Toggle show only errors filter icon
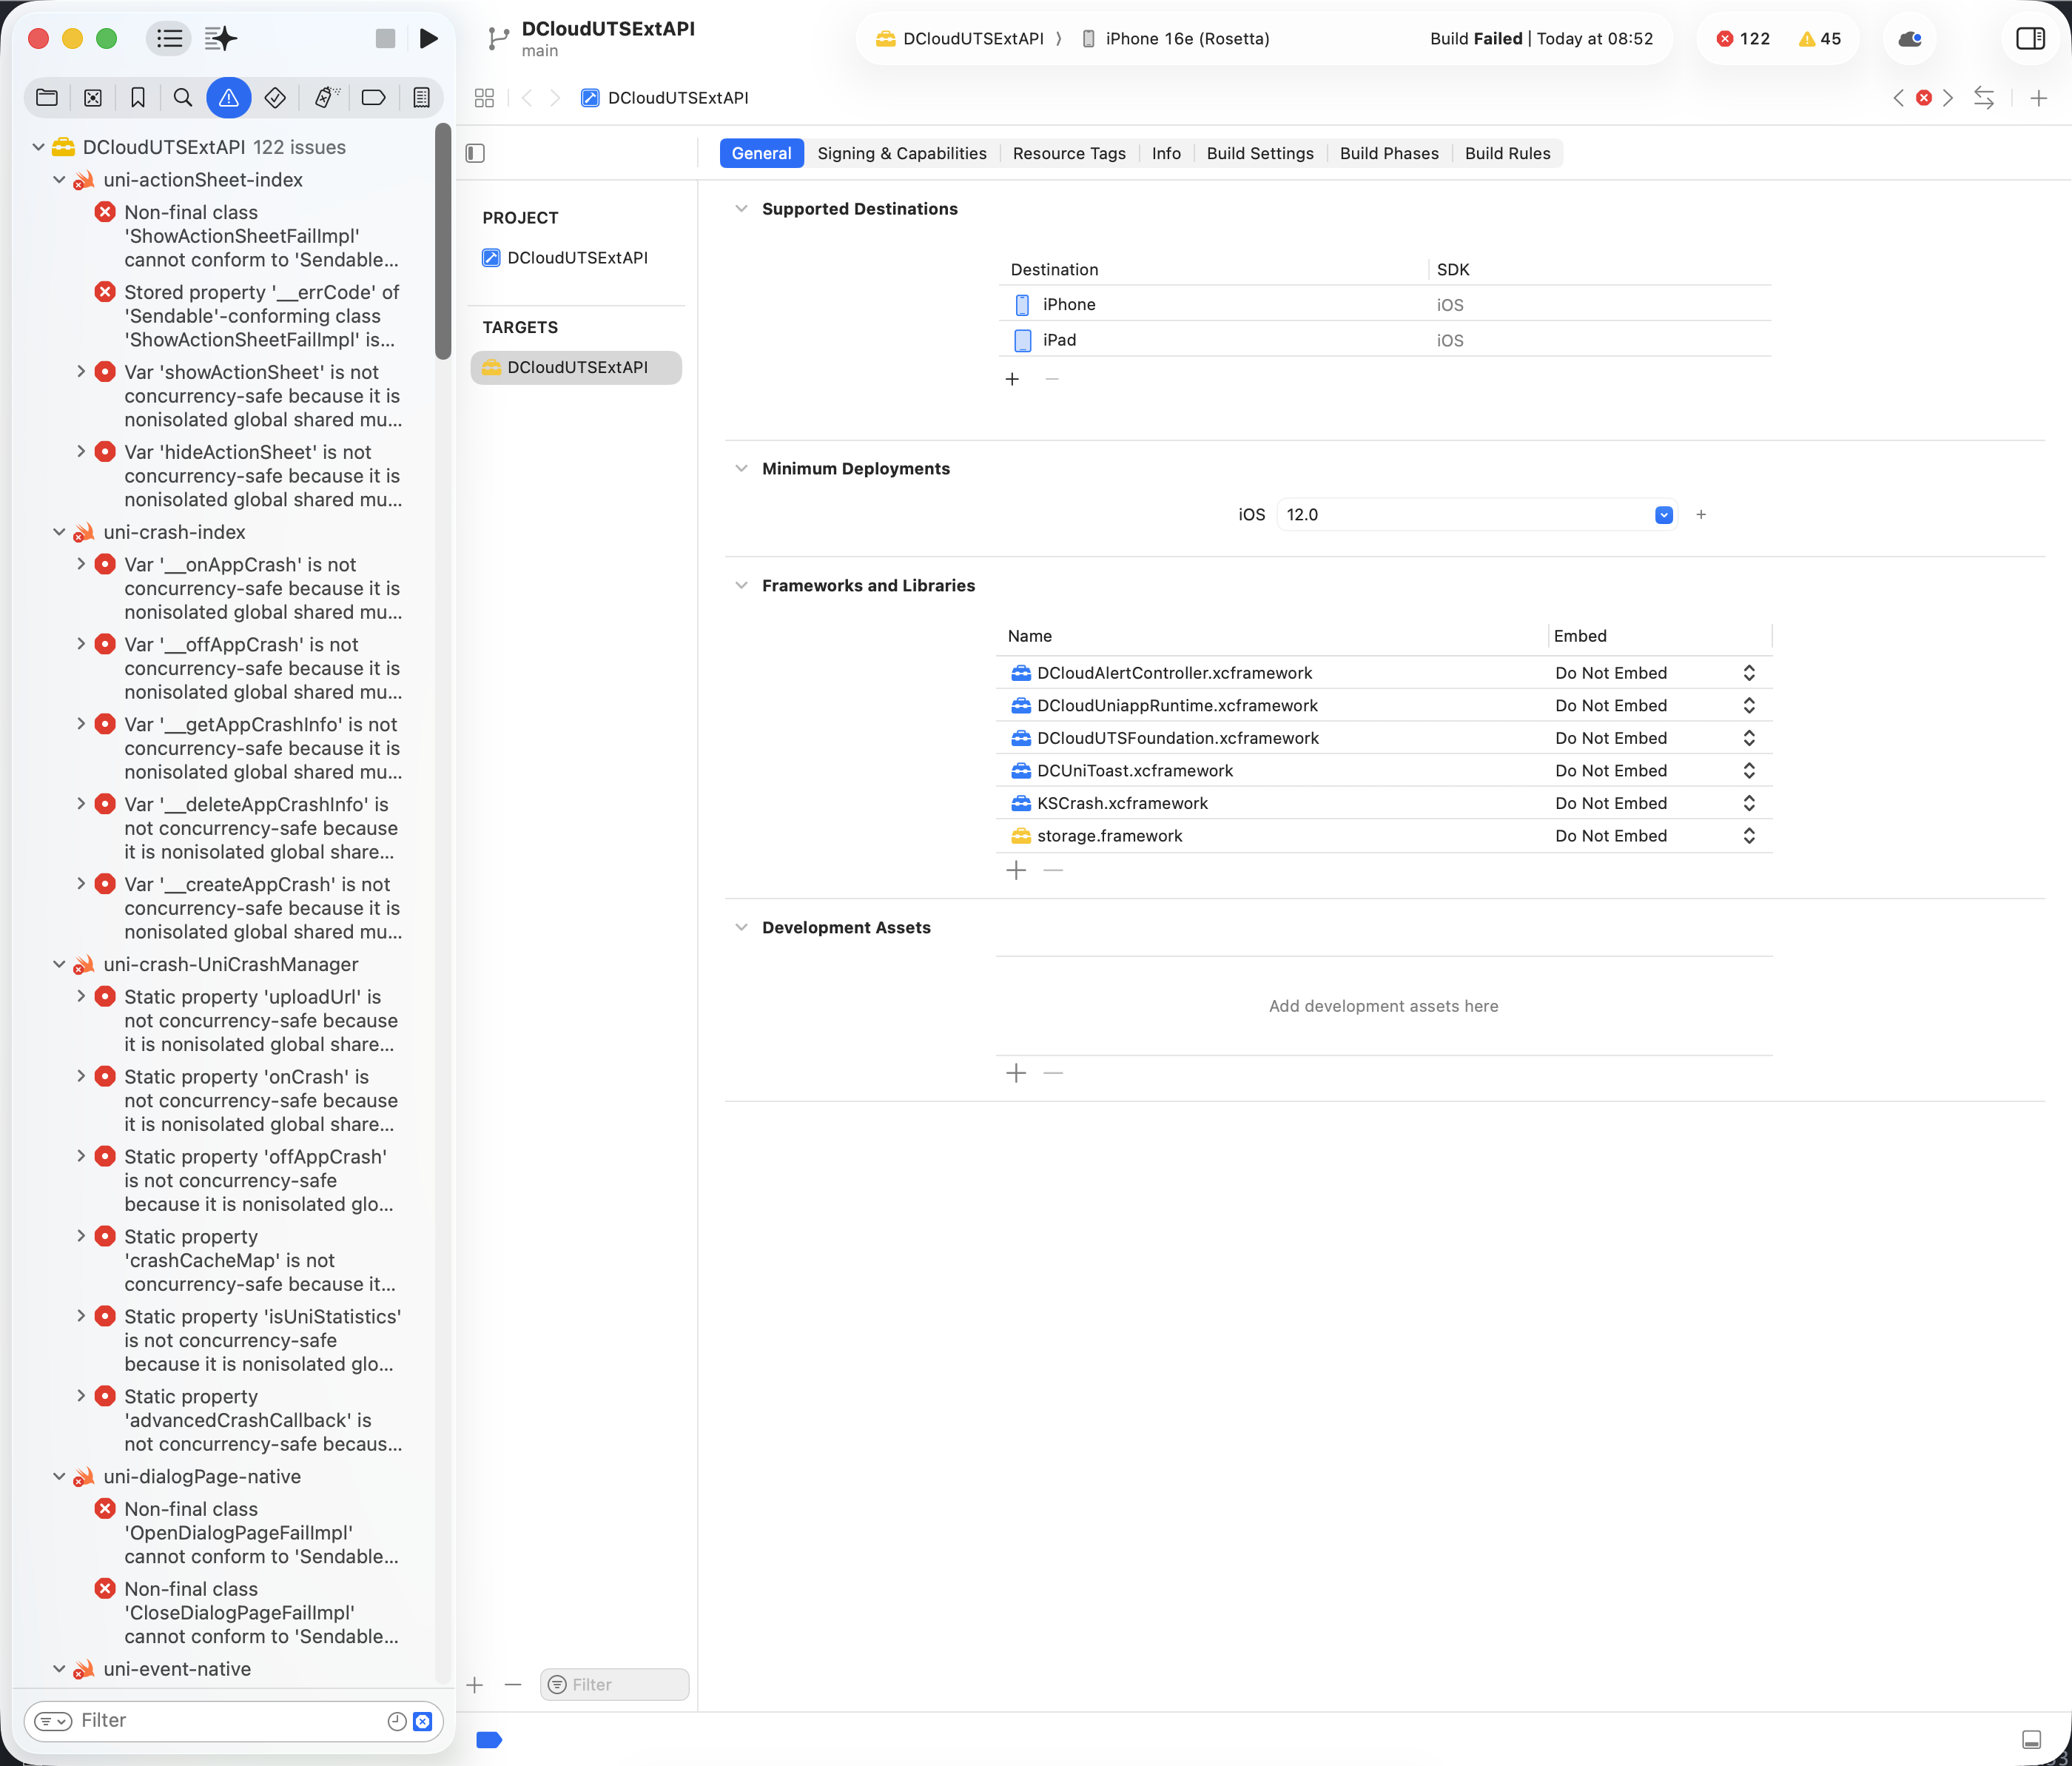 422,1721
